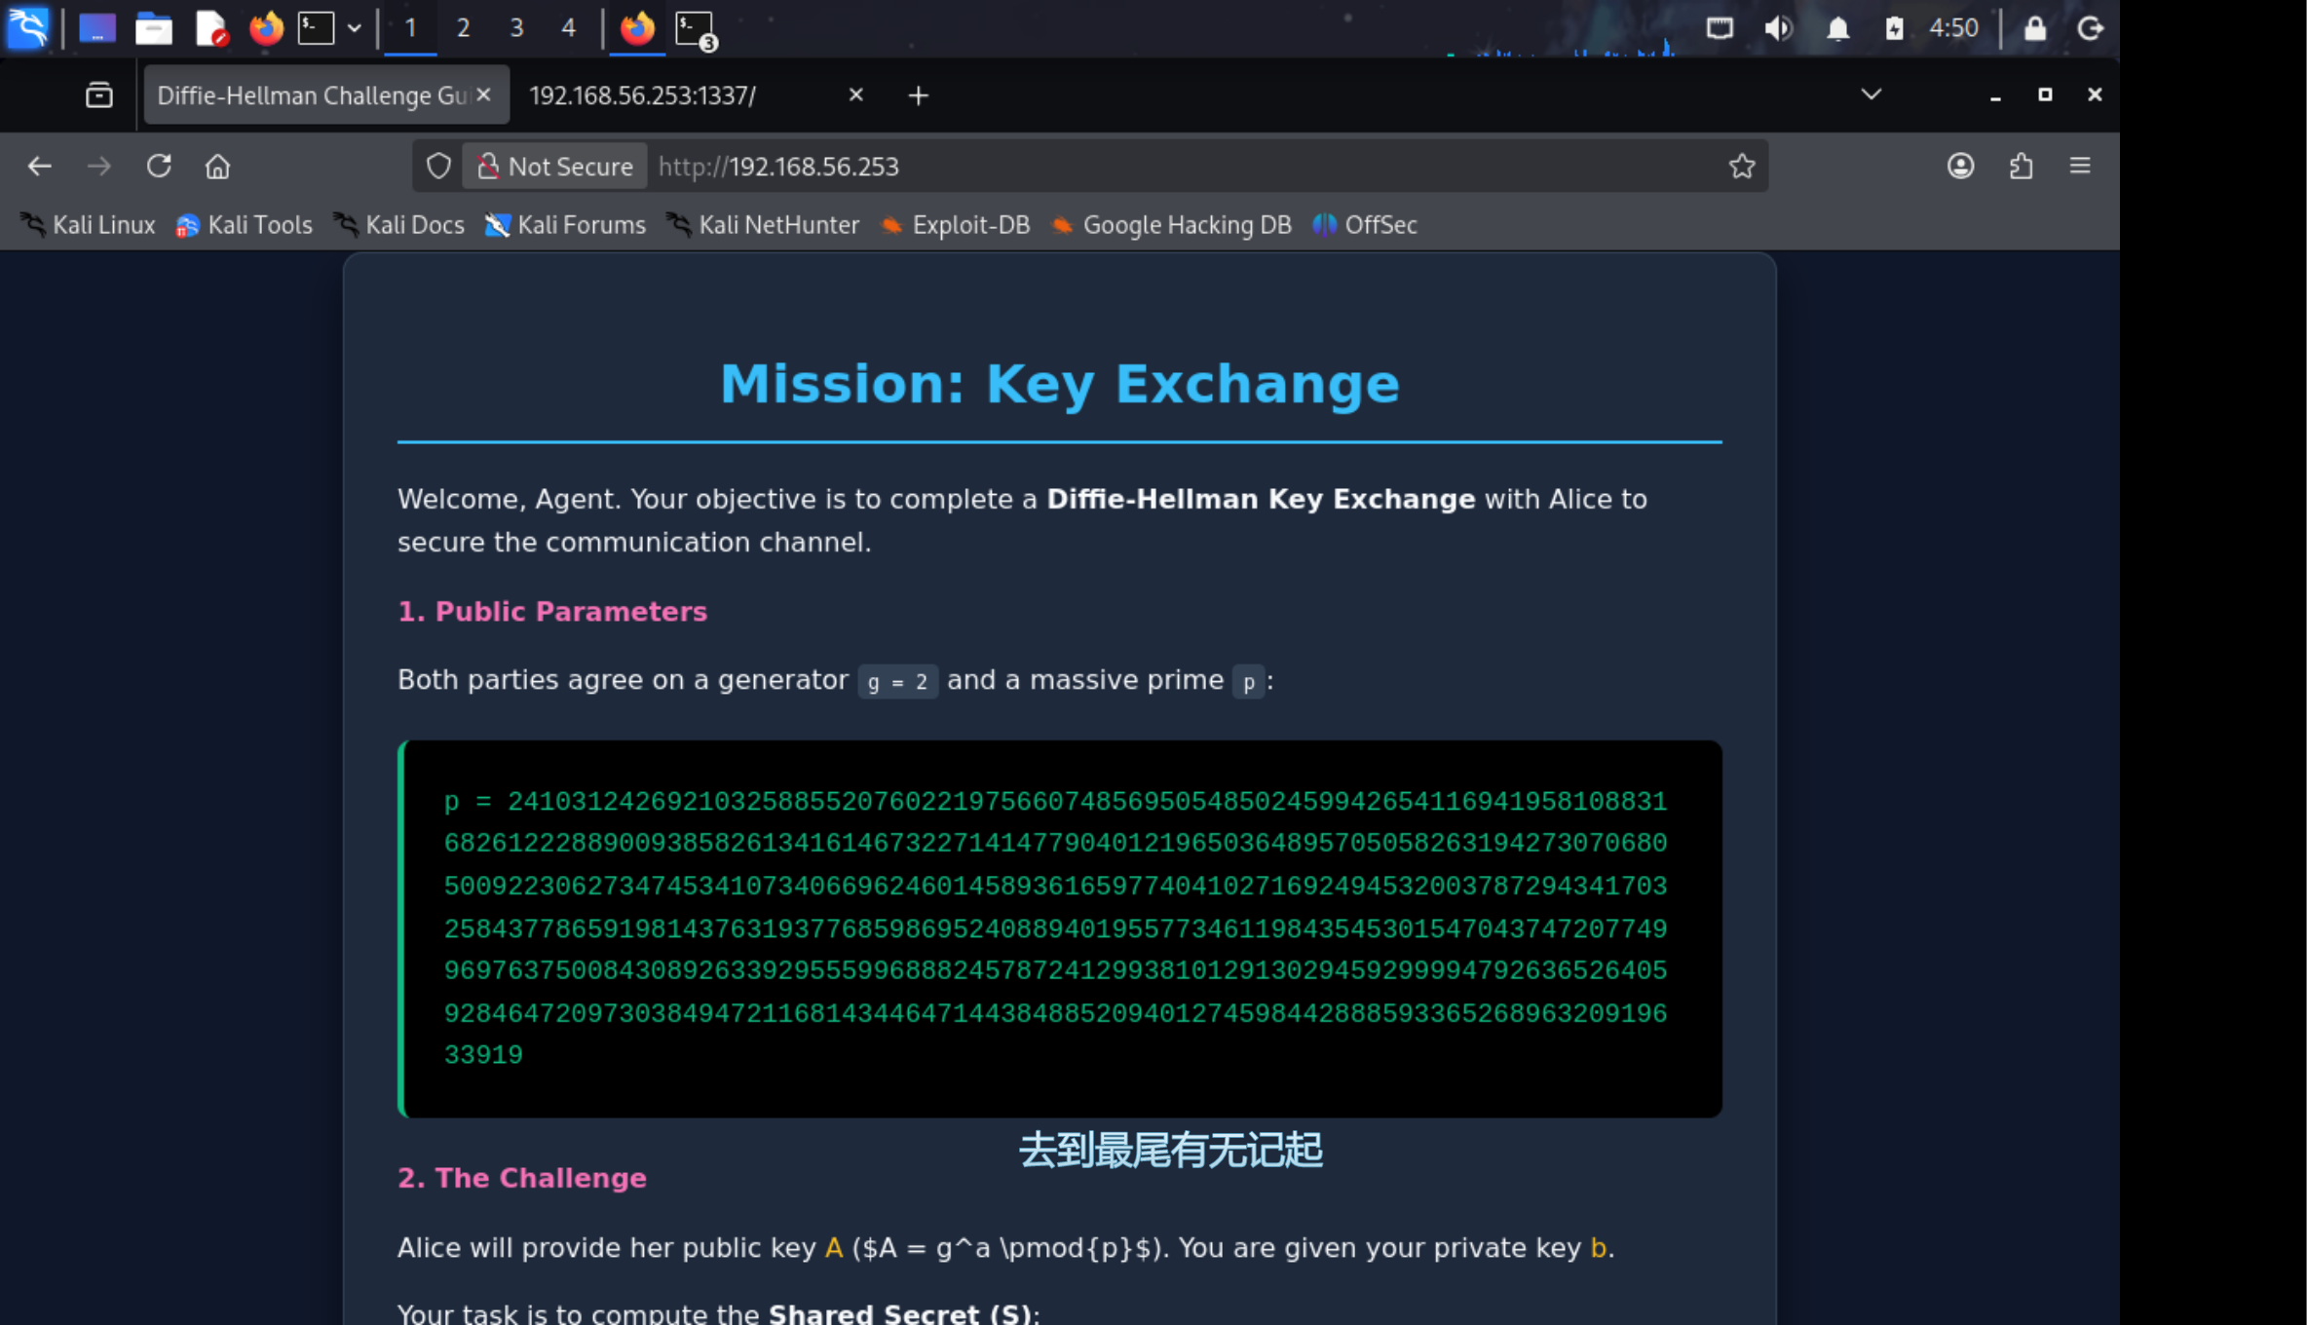Reload the current page
The width and height of the screenshot is (2307, 1325).
[x=159, y=167]
